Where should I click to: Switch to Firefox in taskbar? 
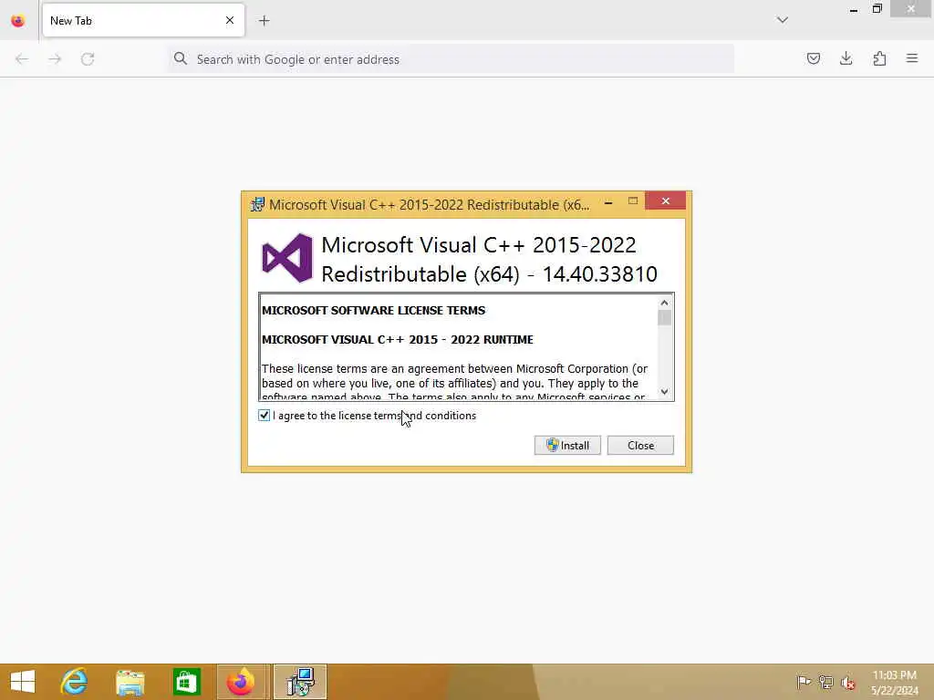pos(241,682)
